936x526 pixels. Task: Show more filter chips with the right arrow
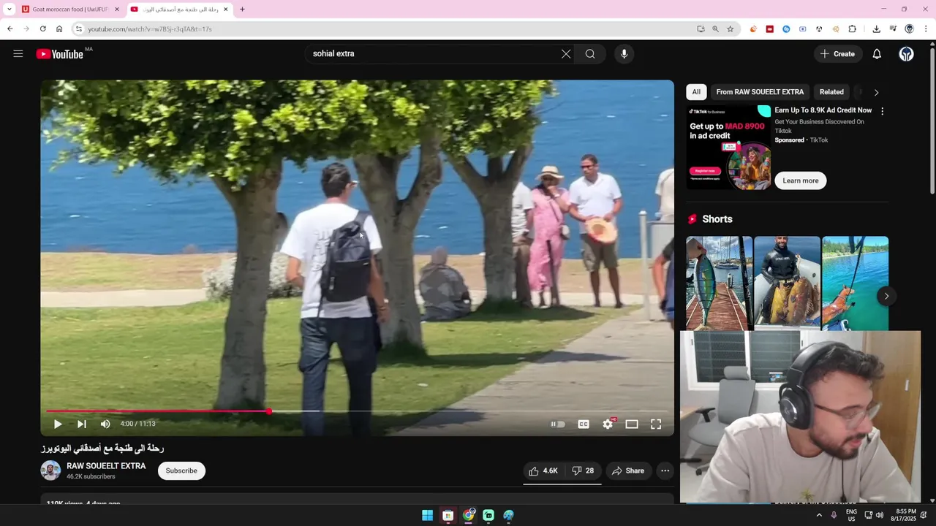pos(876,92)
